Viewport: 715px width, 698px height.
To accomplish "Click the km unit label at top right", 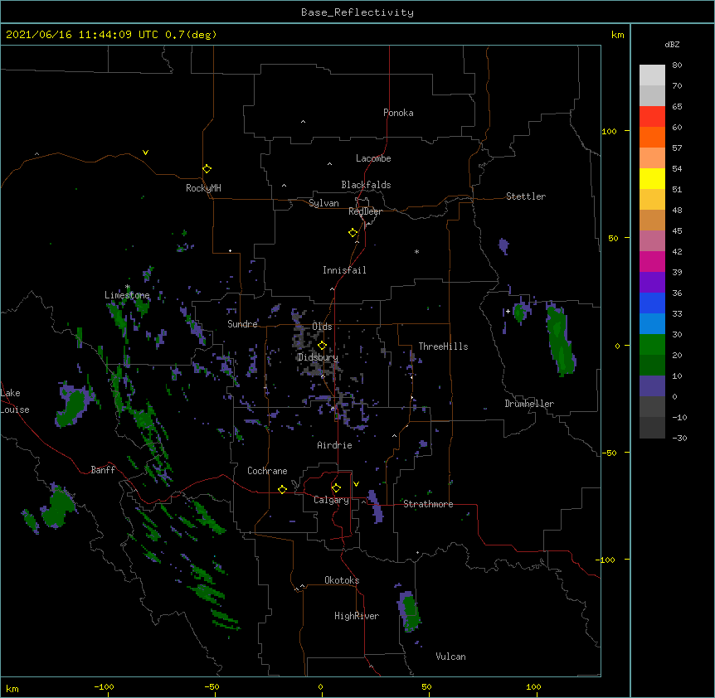I will (x=618, y=35).
